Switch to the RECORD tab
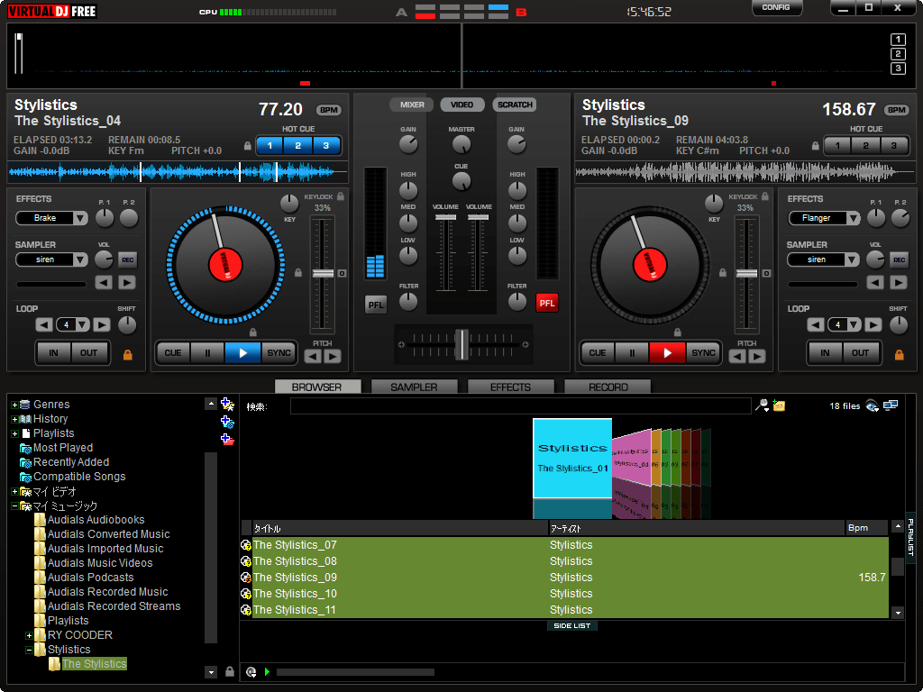 click(x=608, y=387)
